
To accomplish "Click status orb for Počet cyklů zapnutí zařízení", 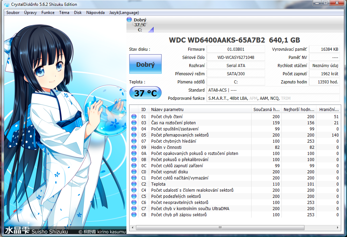I will (x=134, y=165).
